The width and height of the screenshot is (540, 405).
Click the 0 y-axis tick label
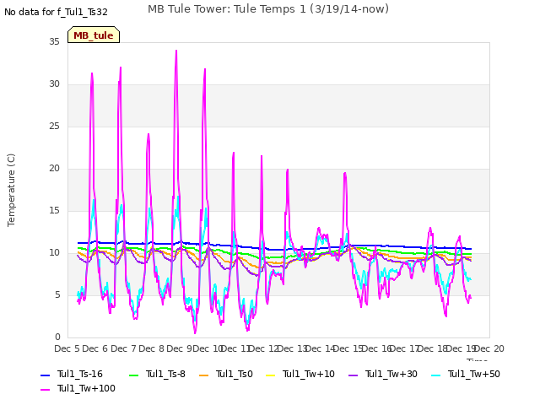(57, 337)
